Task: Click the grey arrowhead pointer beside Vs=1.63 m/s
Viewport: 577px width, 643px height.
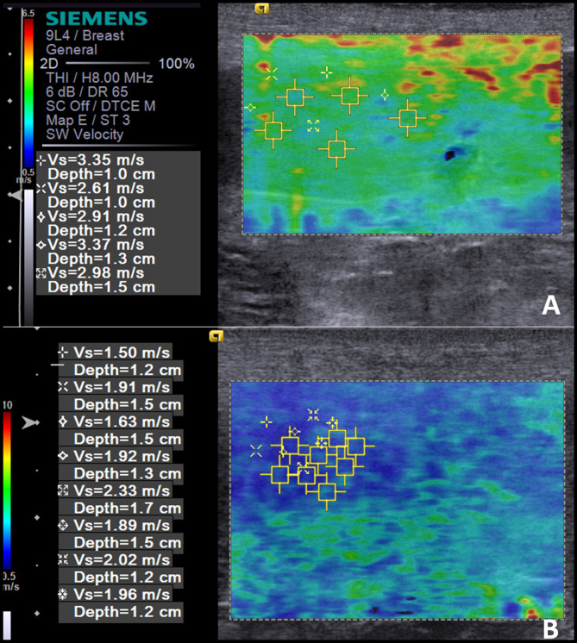Action: click(x=30, y=422)
